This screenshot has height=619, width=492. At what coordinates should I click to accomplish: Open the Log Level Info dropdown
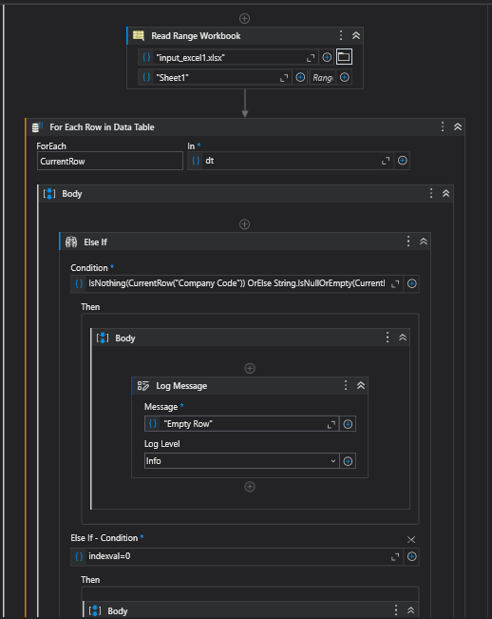[241, 461]
